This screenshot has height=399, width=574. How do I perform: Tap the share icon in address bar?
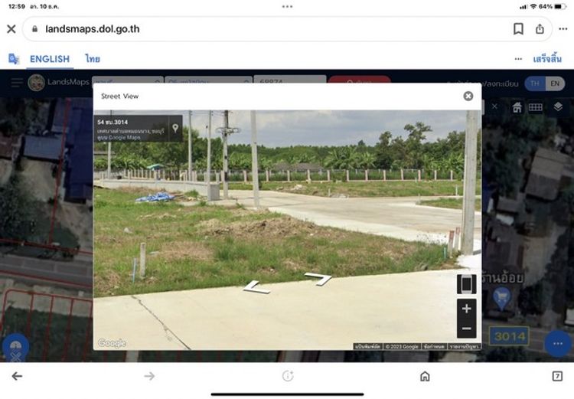(x=540, y=29)
